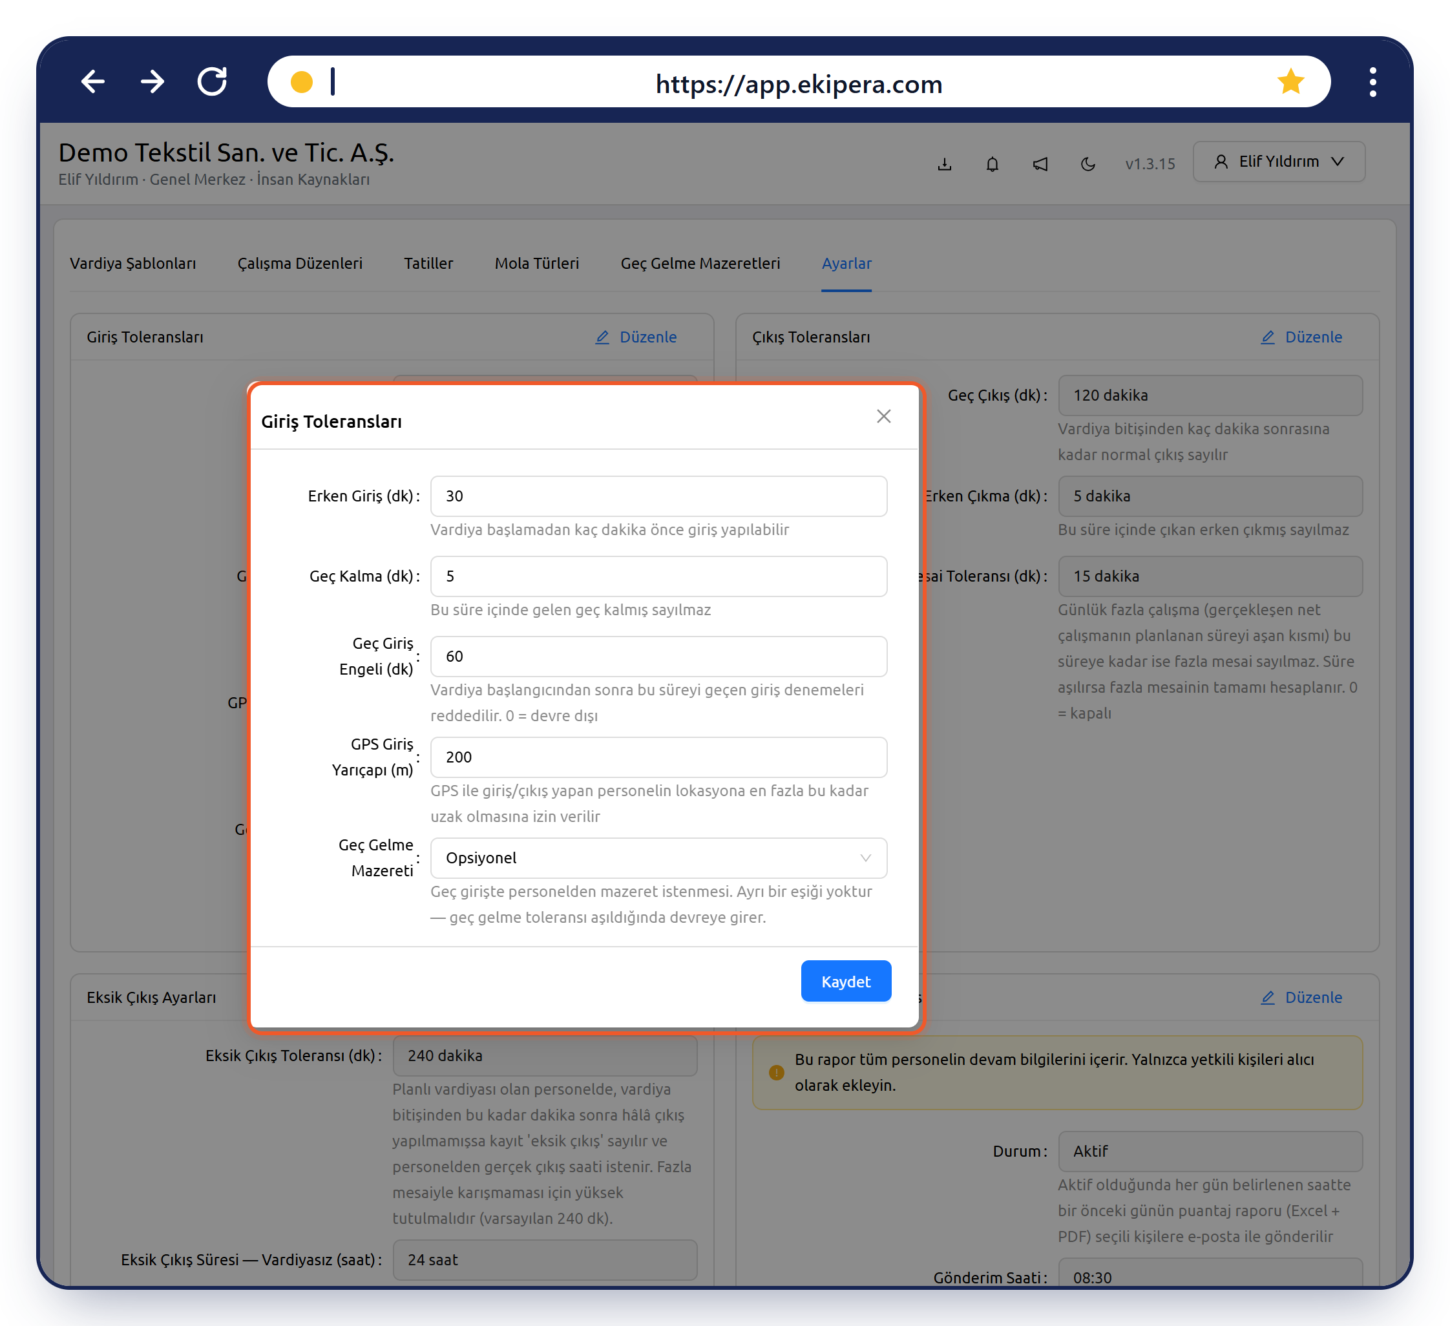This screenshot has height=1326, width=1450.
Task: Click the Erken Giriş (dk) input
Action: point(658,496)
